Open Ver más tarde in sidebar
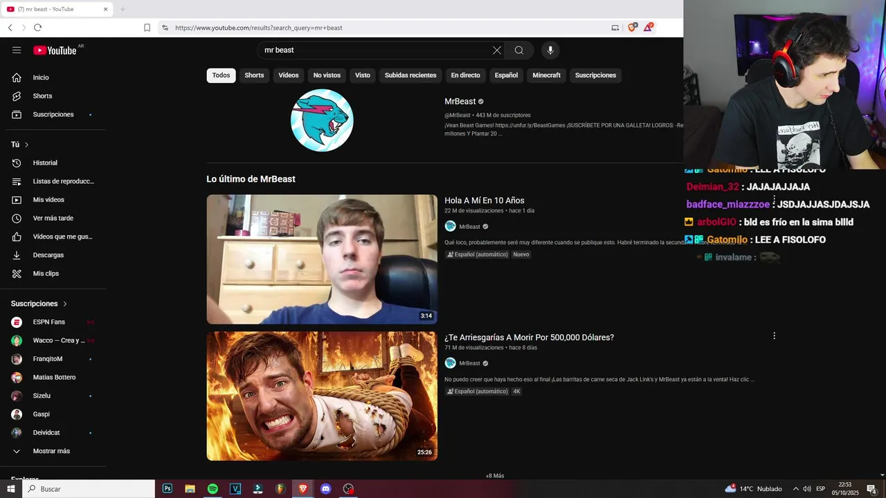 pyautogui.click(x=53, y=218)
